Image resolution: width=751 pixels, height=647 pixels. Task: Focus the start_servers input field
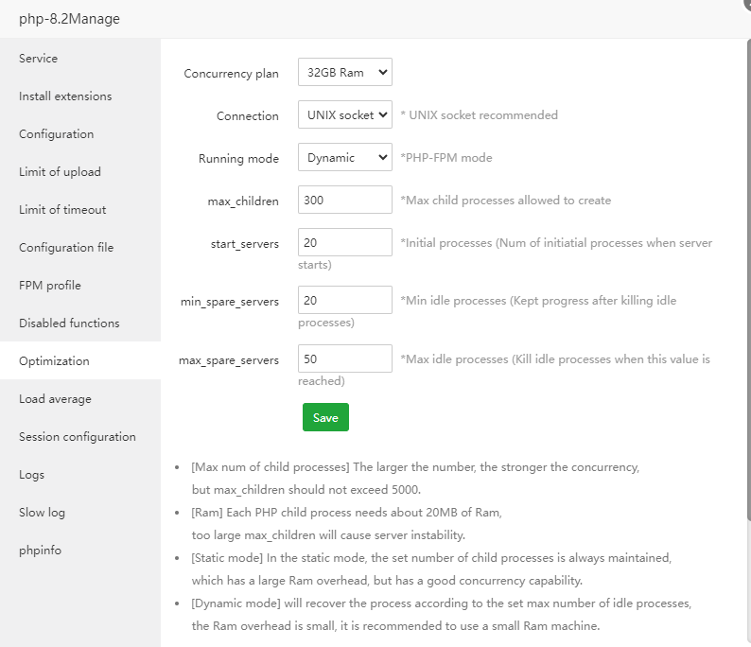pos(344,242)
